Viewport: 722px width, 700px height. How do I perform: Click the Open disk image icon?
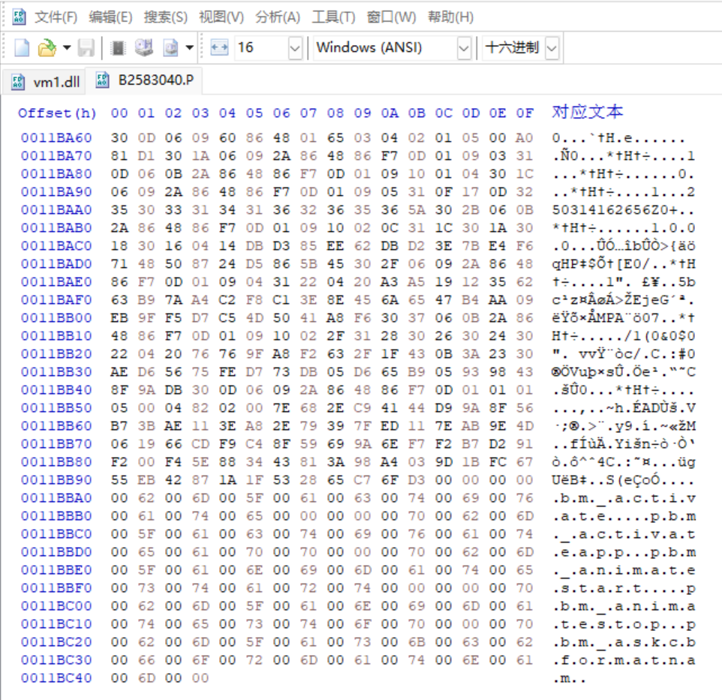[171, 47]
